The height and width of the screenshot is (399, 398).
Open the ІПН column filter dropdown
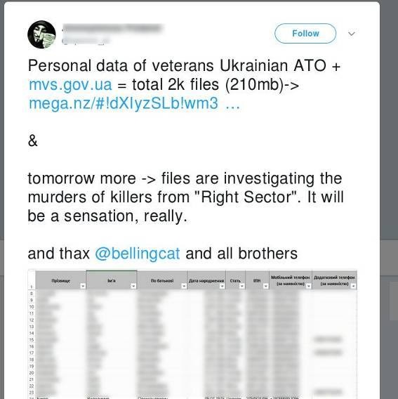pyautogui.click(x=266, y=286)
